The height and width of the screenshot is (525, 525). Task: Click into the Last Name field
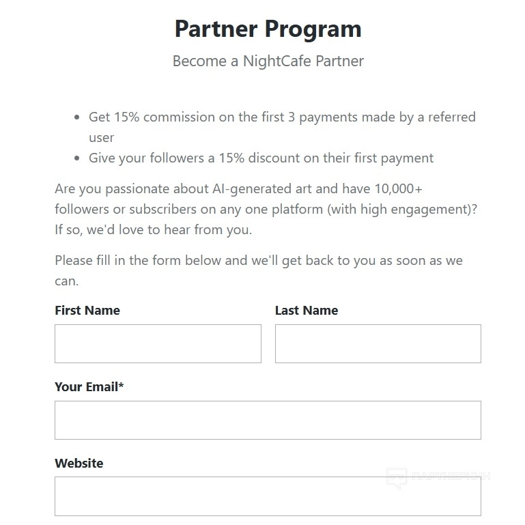(378, 343)
